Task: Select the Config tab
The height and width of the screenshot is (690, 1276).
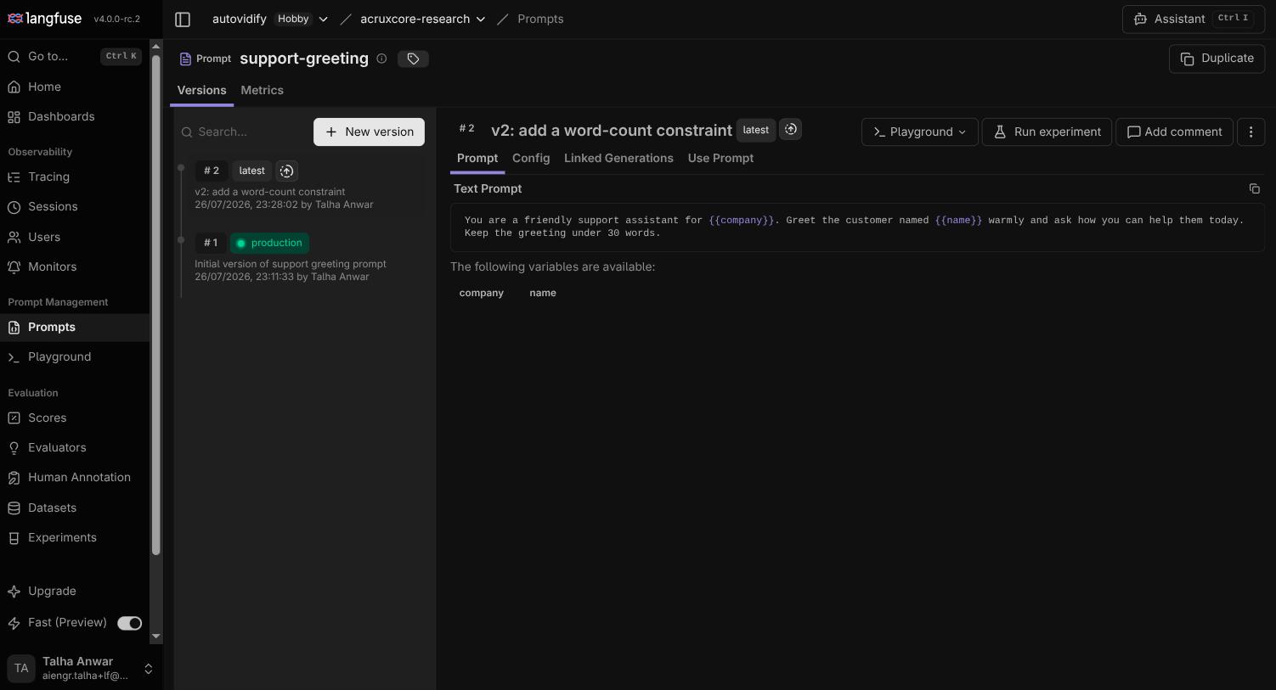Action: click(531, 158)
